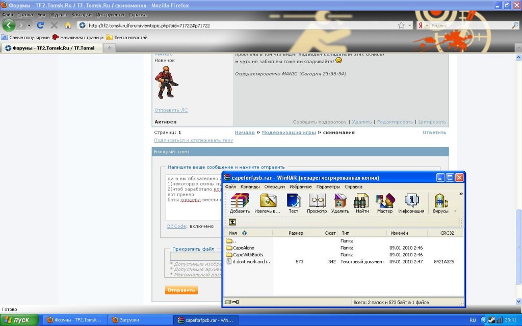Open the Найти binoculars search tool
Image resolution: width=522 pixels, height=326 pixels.
point(362,203)
